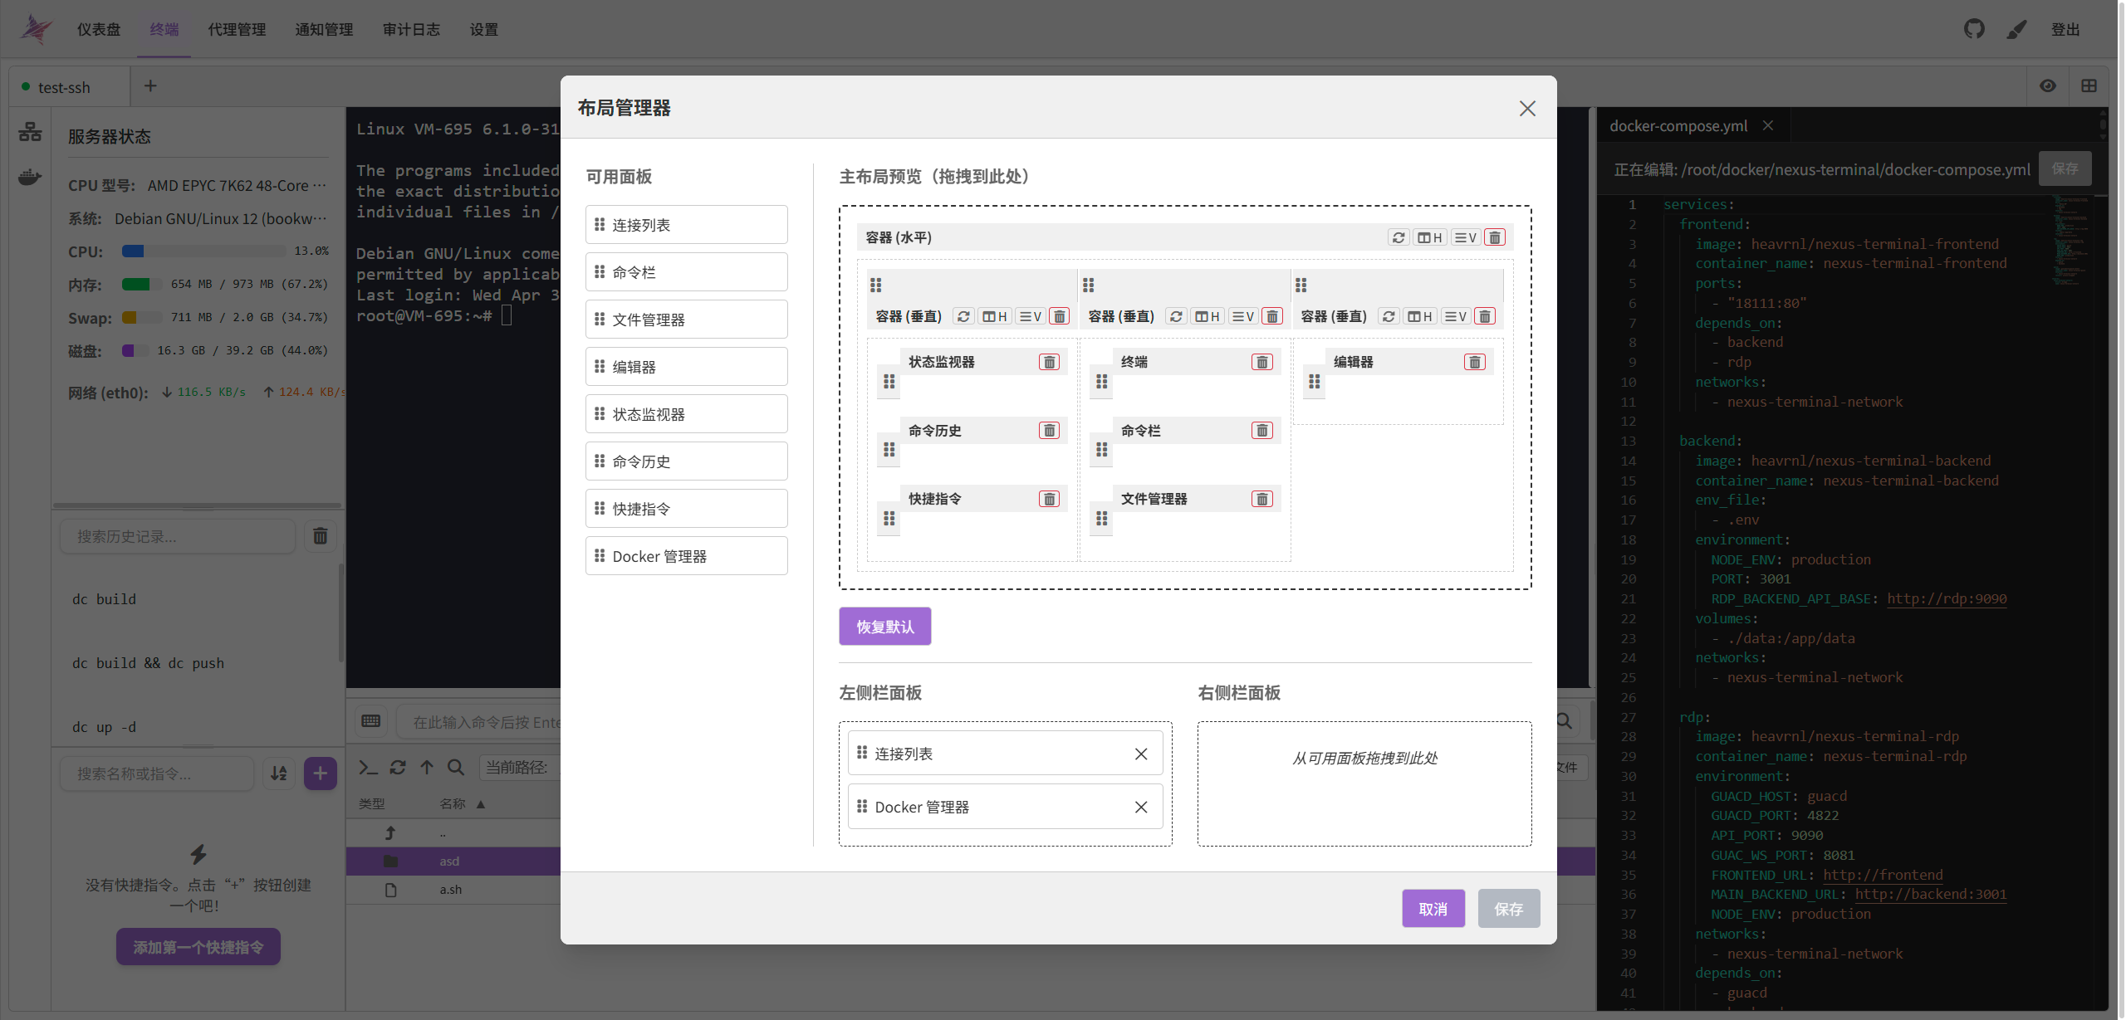Delete the 编辑器 panel in third container

tap(1474, 362)
